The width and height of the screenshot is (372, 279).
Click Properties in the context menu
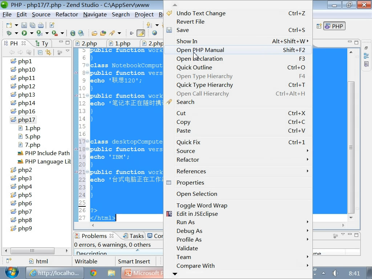point(238,183)
